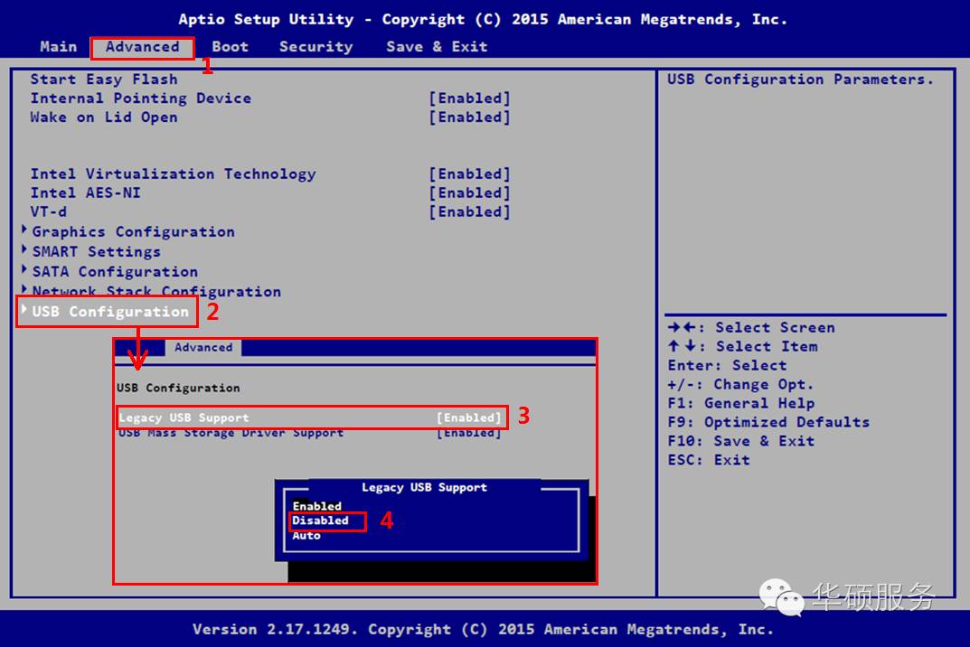This screenshot has height=647, width=970.
Task: Open Network Stack Configuration submenu
Action: (152, 291)
